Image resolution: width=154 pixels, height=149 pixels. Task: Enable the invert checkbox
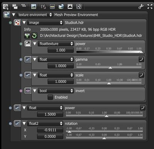50,97
